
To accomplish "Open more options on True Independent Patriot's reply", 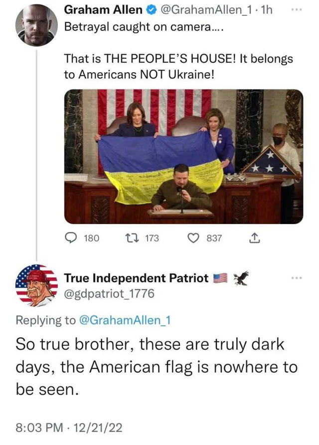I will pyautogui.click(x=298, y=278).
